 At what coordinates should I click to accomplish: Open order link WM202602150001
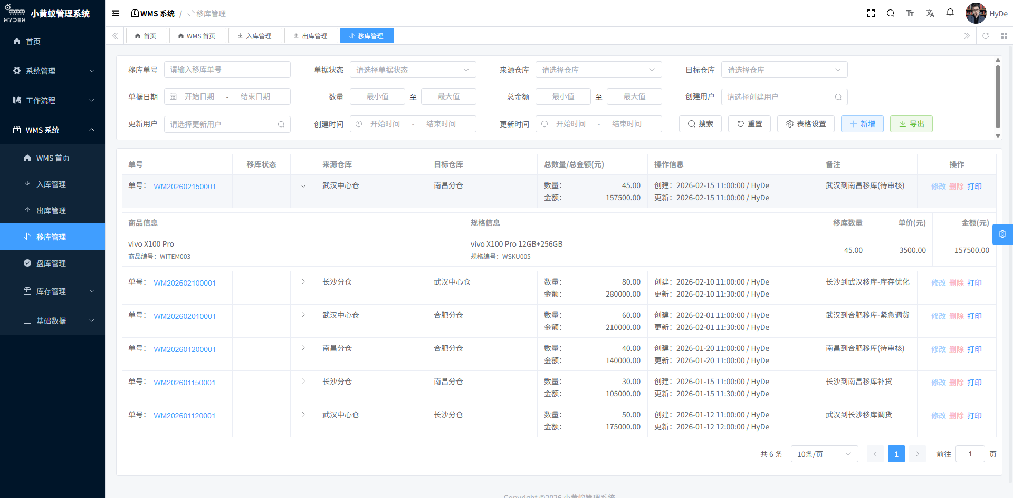[185, 187]
